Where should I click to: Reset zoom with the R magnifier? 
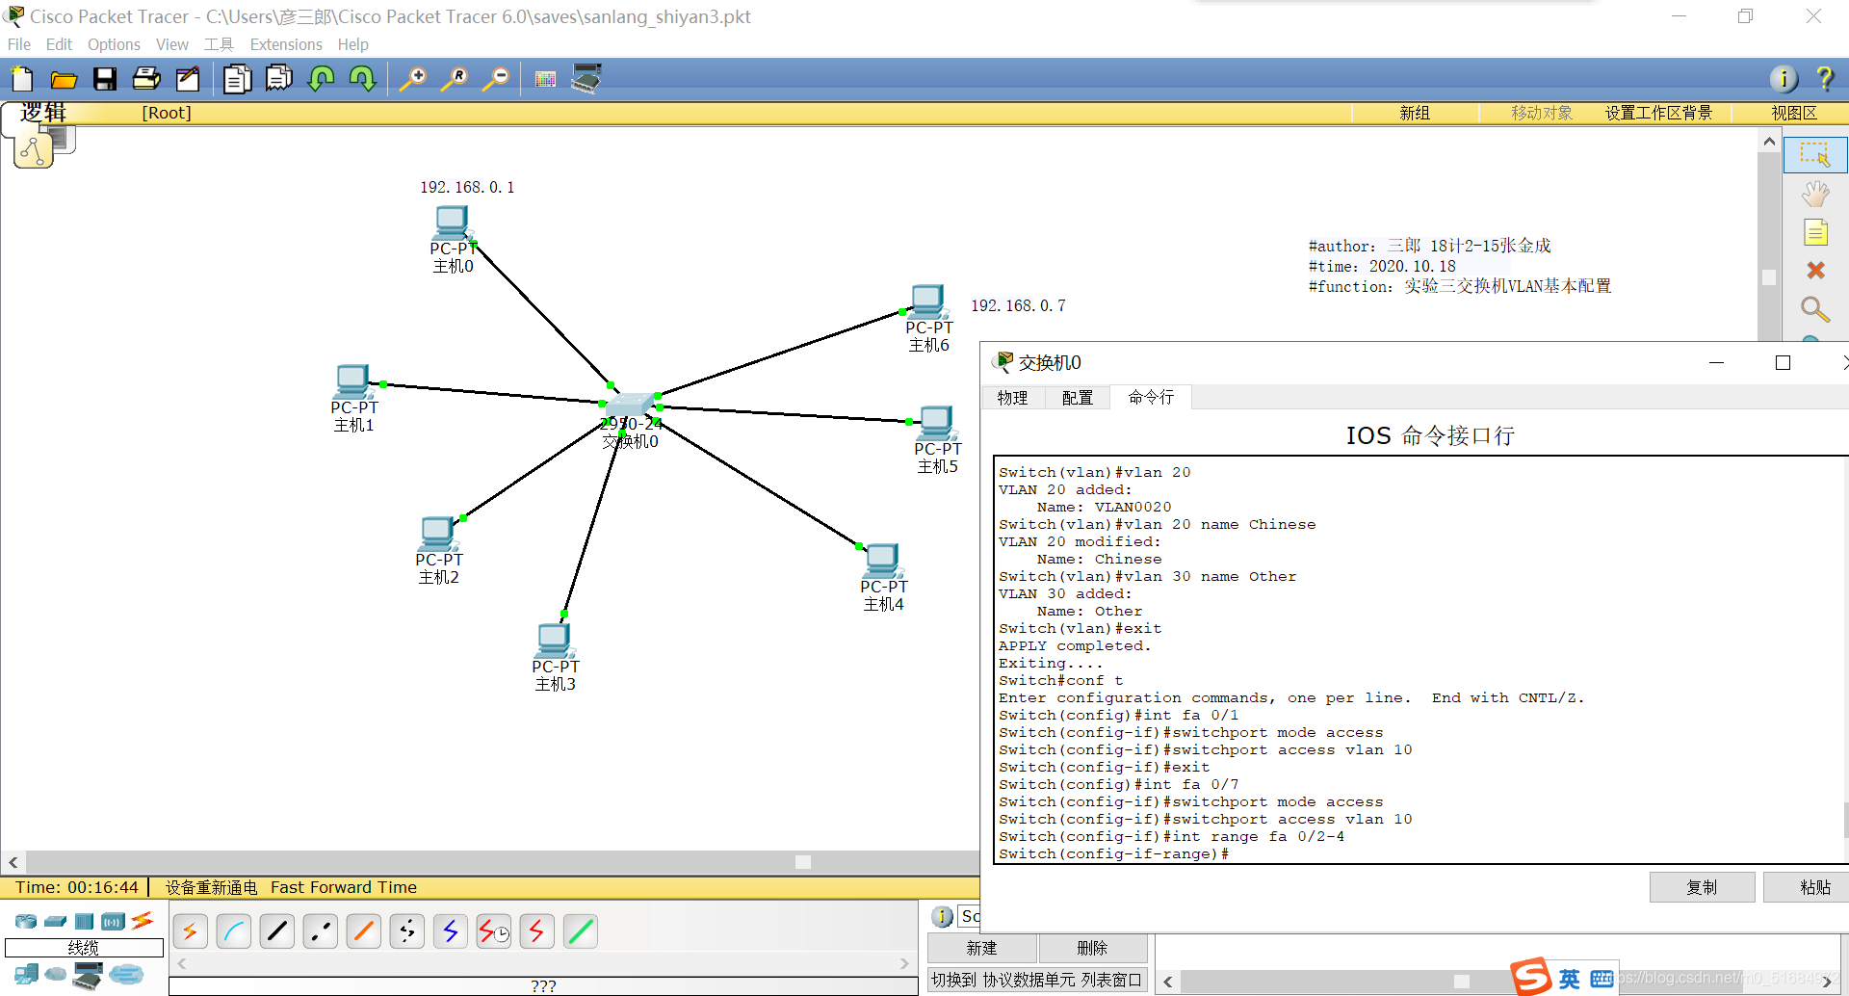[x=455, y=79]
